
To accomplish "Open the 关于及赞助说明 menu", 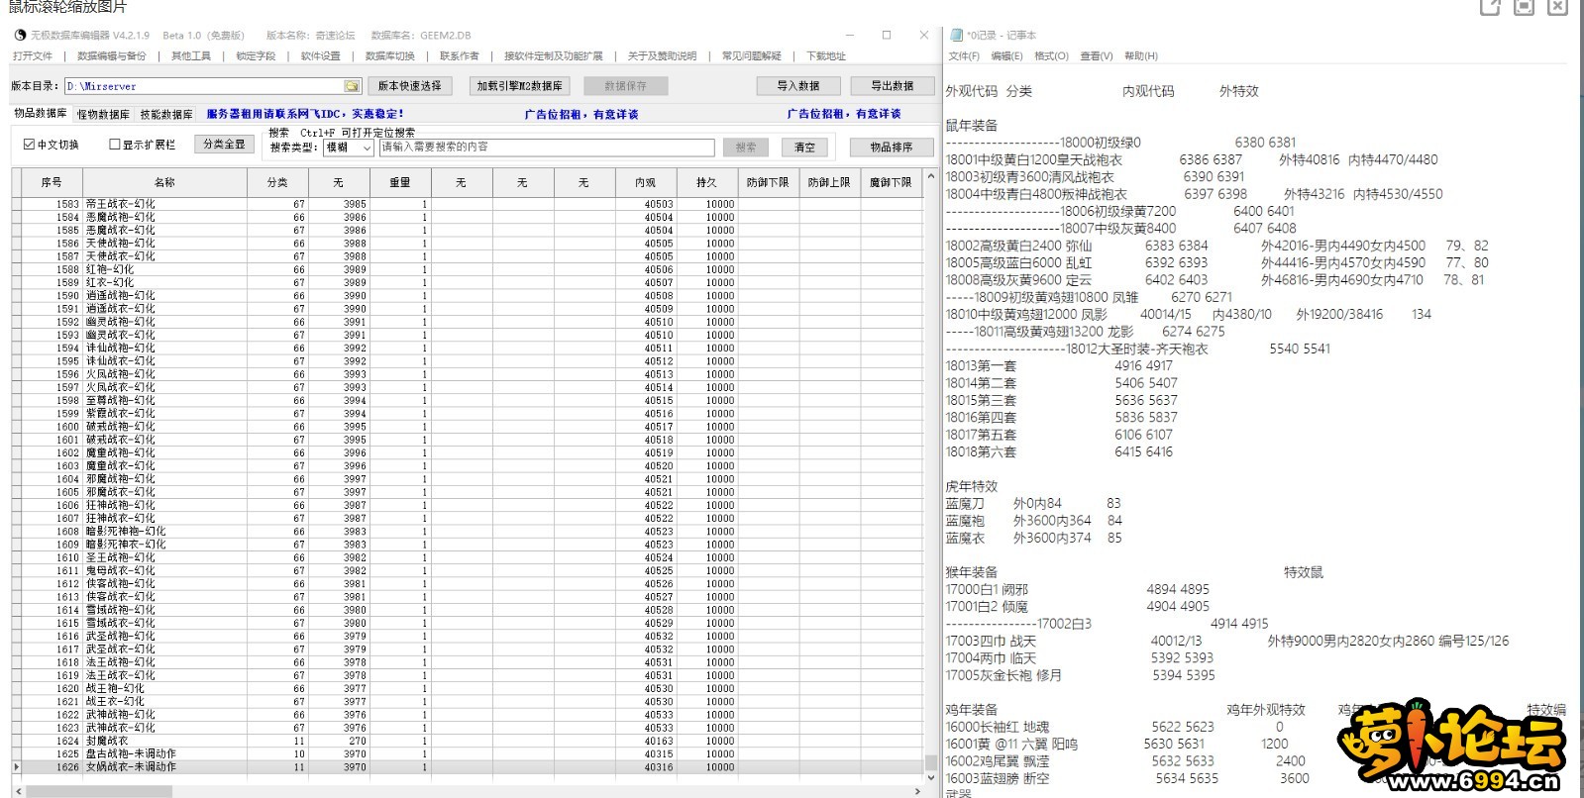I will [x=662, y=56].
